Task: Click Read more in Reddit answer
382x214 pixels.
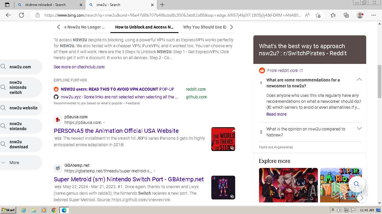Action: [276, 114]
